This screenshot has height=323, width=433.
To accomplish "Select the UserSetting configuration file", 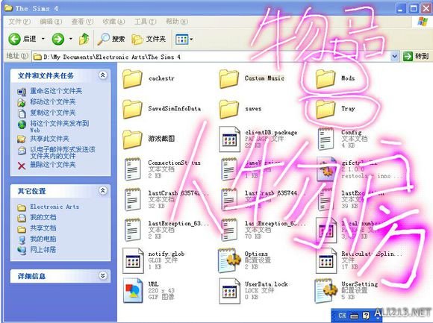I will [346, 290].
